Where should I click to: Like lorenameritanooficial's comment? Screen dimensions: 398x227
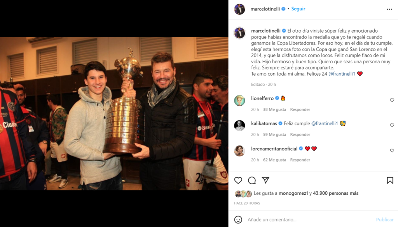point(392,151)
